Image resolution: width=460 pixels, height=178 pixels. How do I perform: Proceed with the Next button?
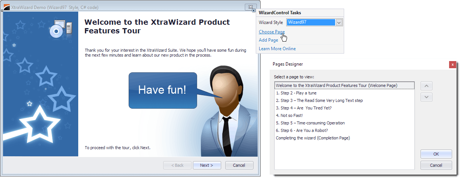206,165
